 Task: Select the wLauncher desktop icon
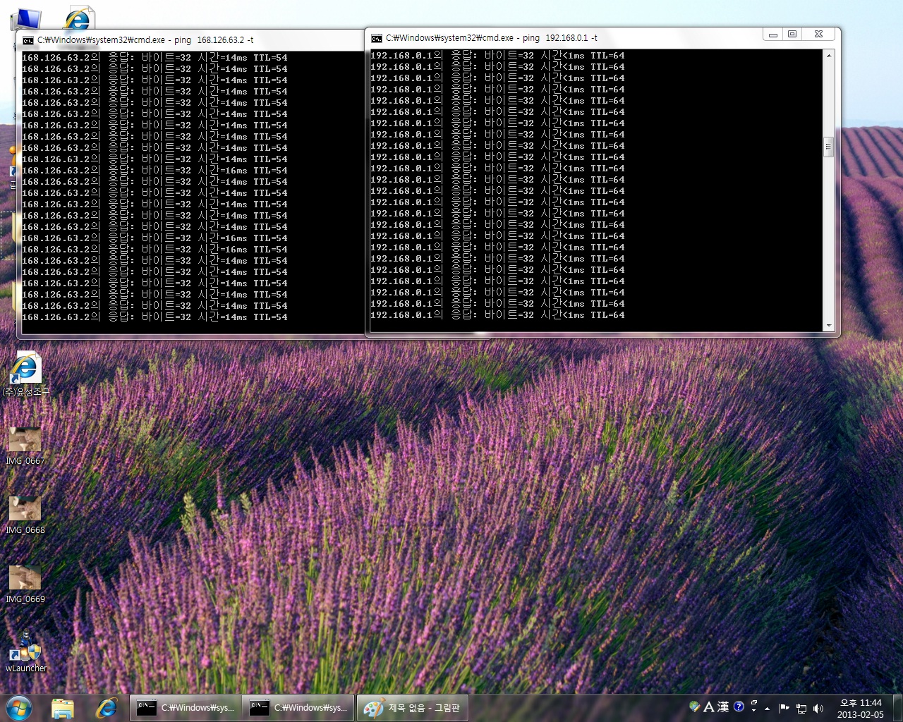25,651
